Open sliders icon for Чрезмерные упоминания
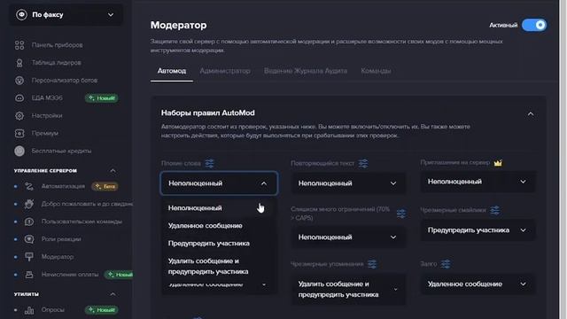Image resolution: width=567 pixels, height=319 pixels. tap(372, 264)
